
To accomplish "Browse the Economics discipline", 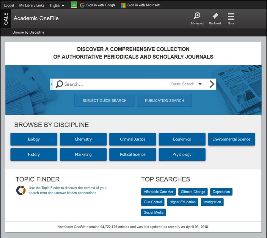I will (x=182, y=139).
